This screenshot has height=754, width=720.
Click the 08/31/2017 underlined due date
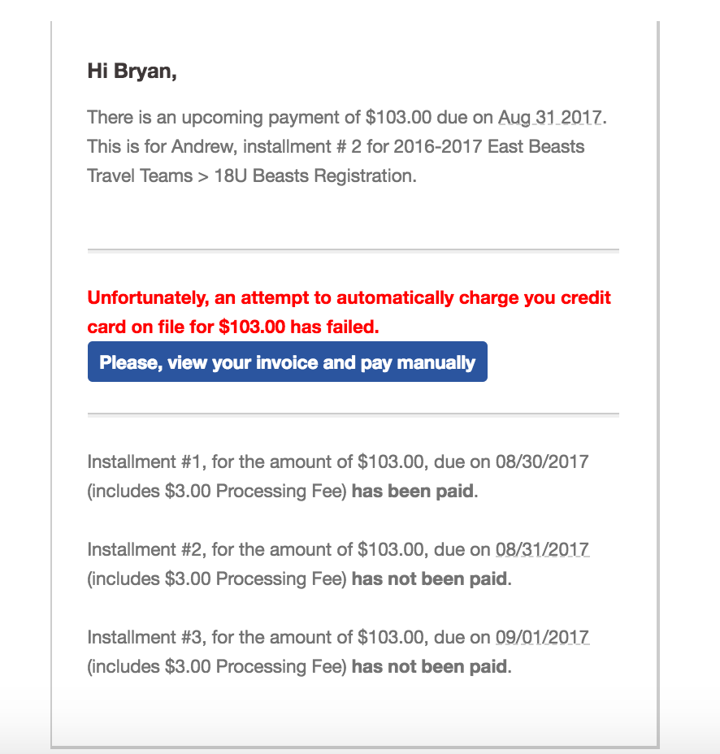click(x=542, y=549)
